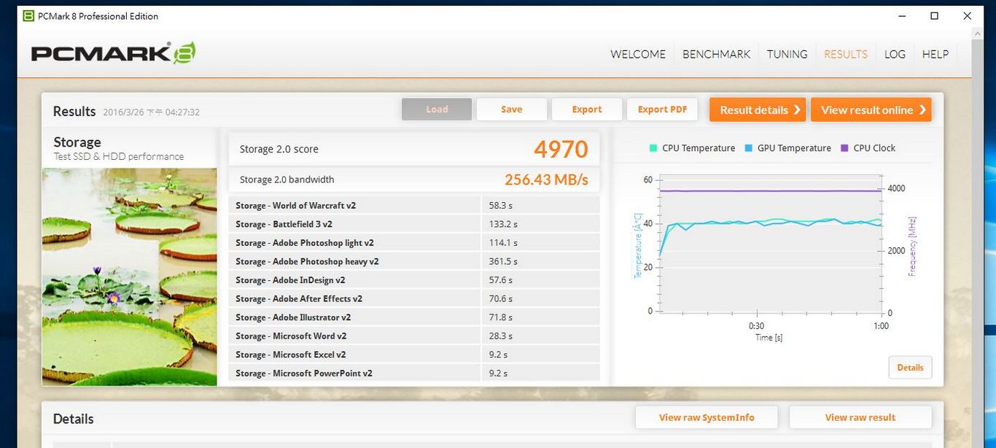Click the 57.6 s result value
This screenshot has height=448, width=996.
(501, 280)
